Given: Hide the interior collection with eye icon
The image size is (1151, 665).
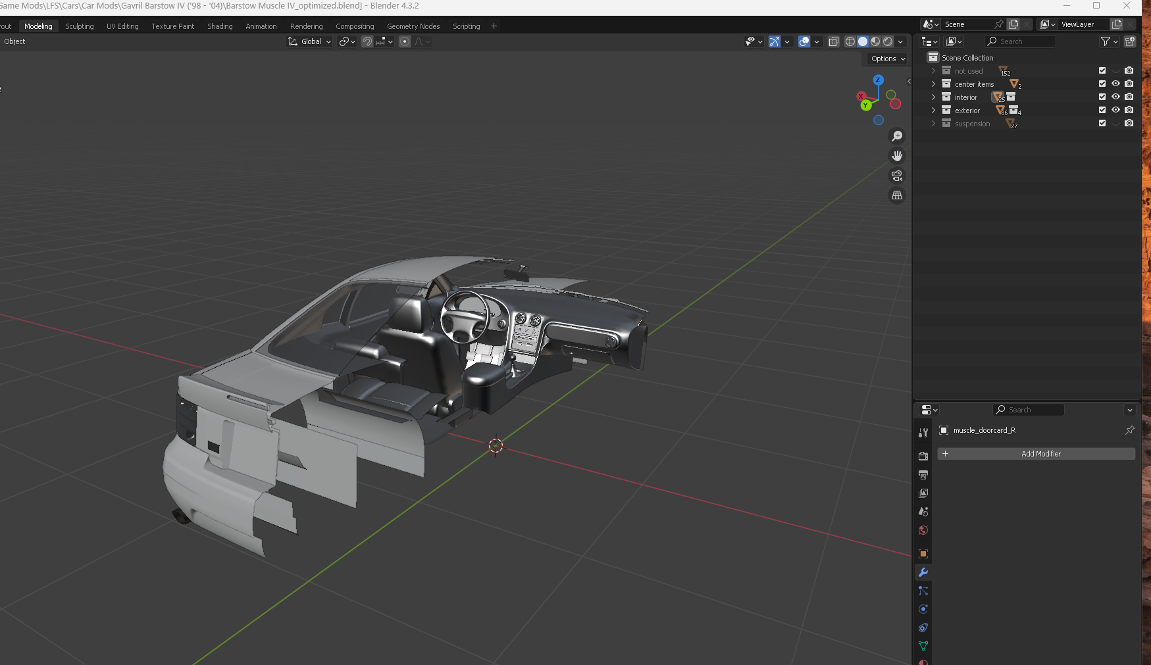Looking at the screenshot, I should click(1115, 97).
